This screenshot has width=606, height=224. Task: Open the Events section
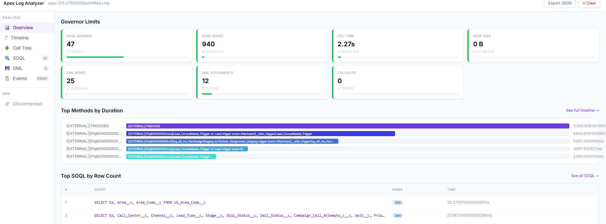(27, 78)
